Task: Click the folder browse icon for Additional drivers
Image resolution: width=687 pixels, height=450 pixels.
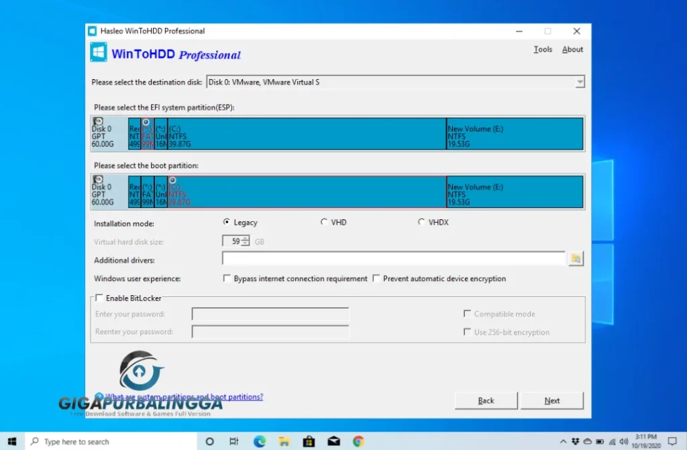Action: (576, 259)
